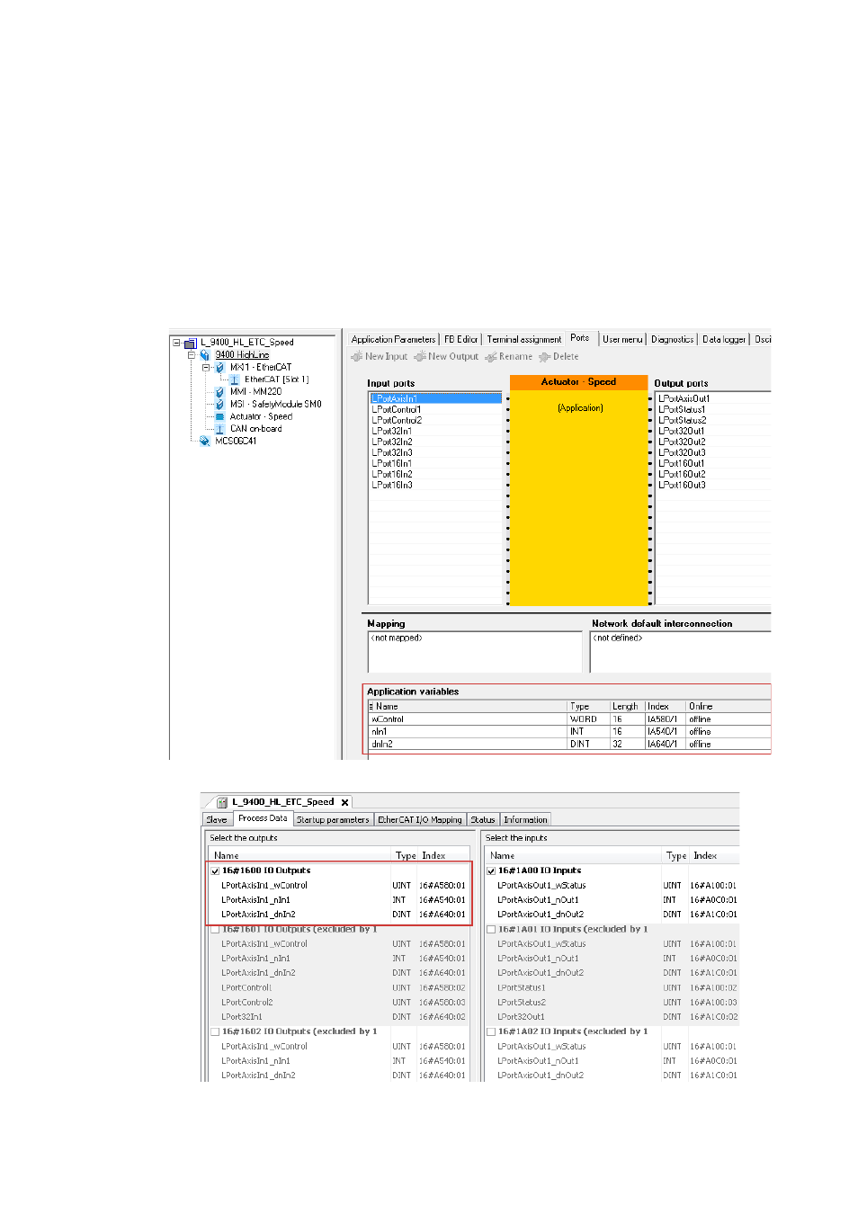Open the Data logger tab

[x=724, y=339]
